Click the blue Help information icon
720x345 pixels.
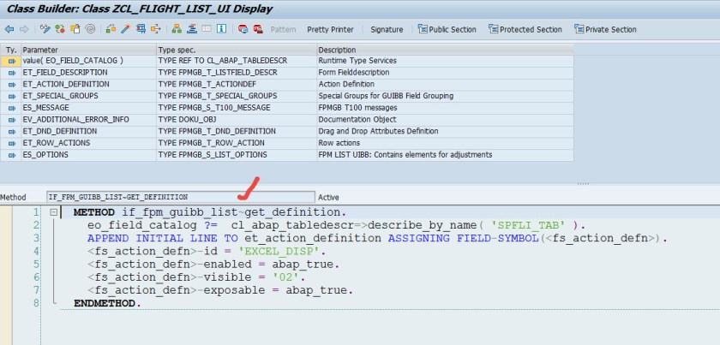click(x=221, y=29)
